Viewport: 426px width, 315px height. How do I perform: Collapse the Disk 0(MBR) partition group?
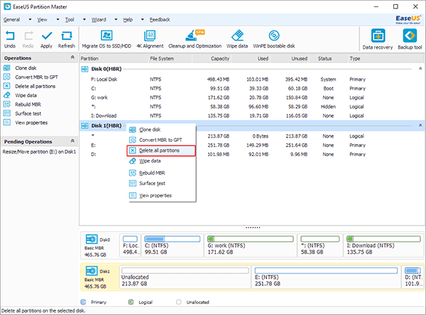coord(420,68)
